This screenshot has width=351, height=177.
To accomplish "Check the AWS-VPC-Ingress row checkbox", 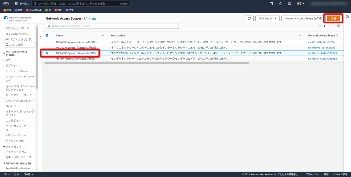I will (47, 42).
